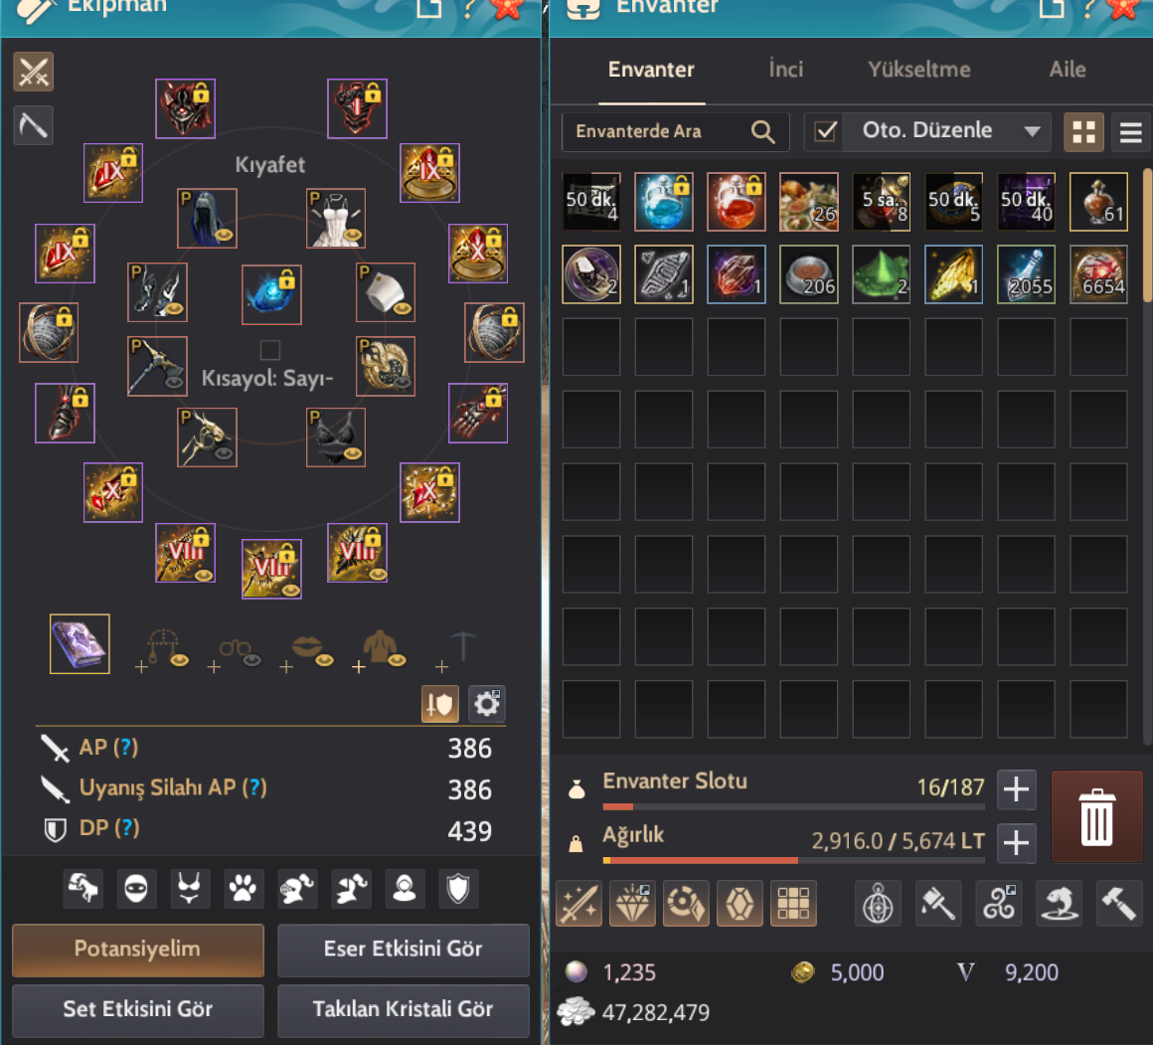
Task: Toggle the sword and shield display button
Action: coord(439,705)
